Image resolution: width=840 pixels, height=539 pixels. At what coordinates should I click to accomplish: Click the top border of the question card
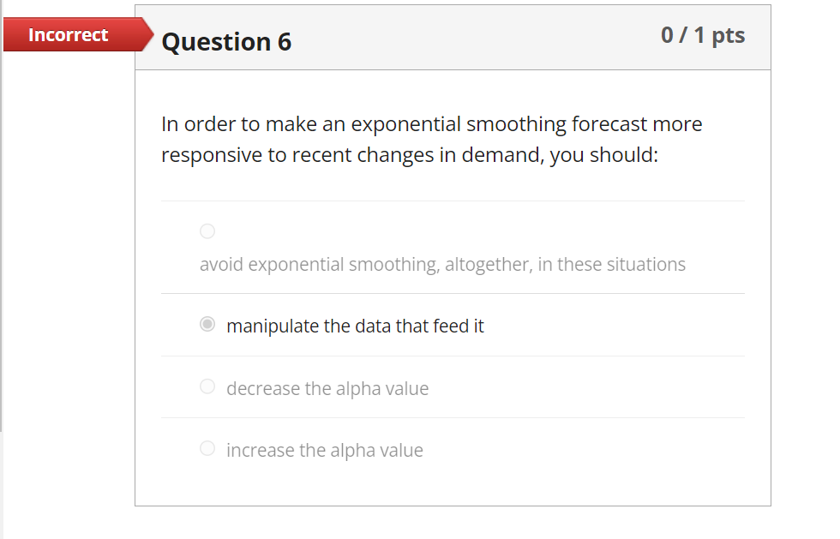coord(453,3)
